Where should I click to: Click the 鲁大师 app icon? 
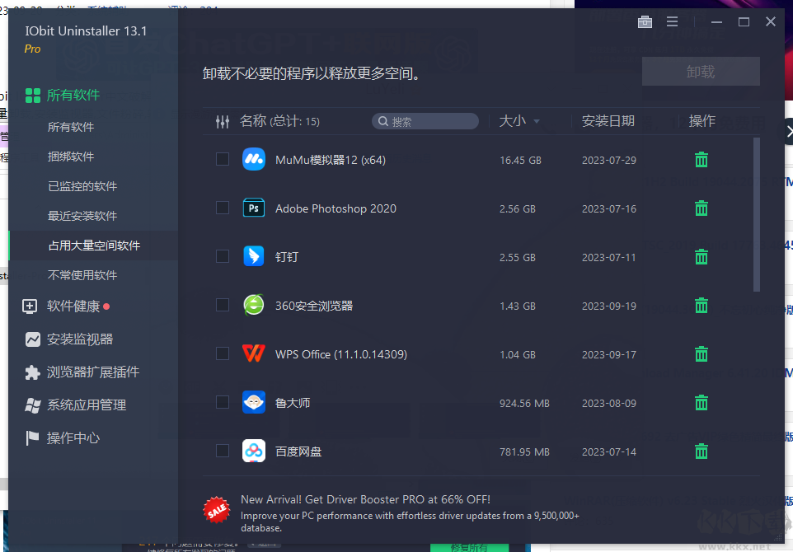click(x=254, y=402)
